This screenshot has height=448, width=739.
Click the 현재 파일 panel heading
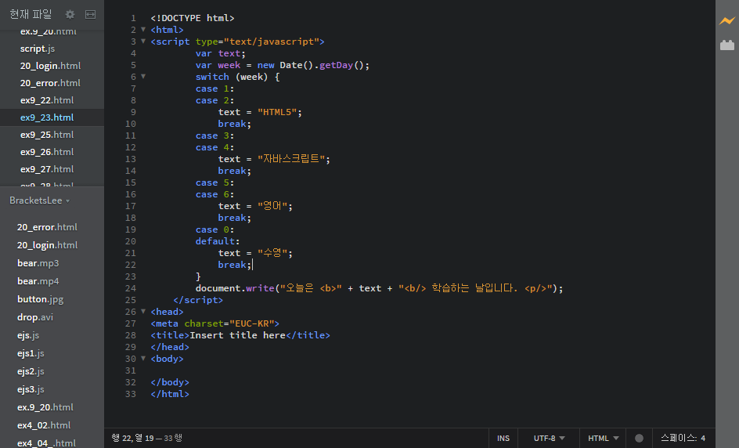click(31, 15)
